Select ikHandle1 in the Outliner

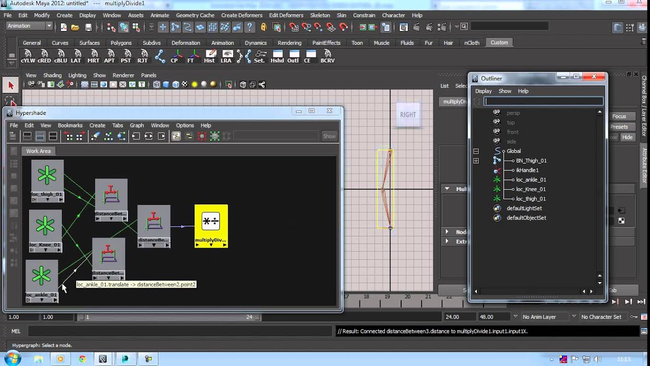(x=527, y=170)
